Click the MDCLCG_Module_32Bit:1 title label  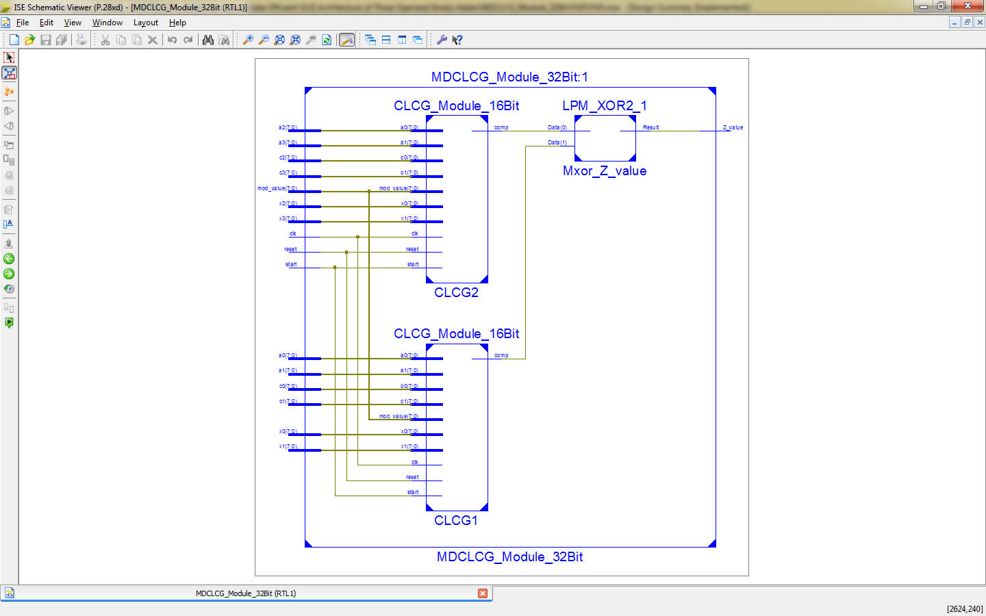click(509, 77)
